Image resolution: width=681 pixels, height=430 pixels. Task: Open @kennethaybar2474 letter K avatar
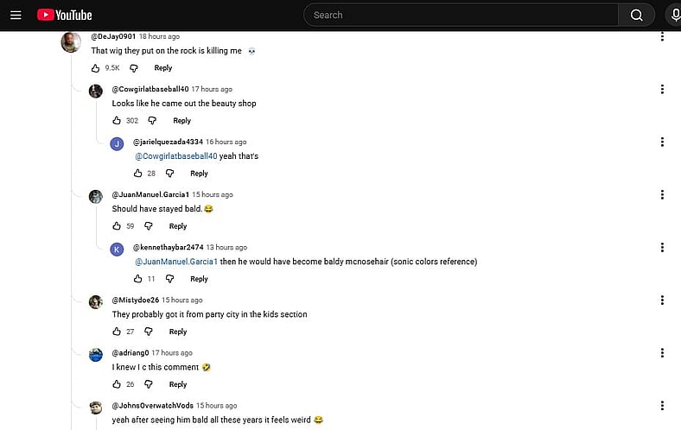tap(117, 250)
